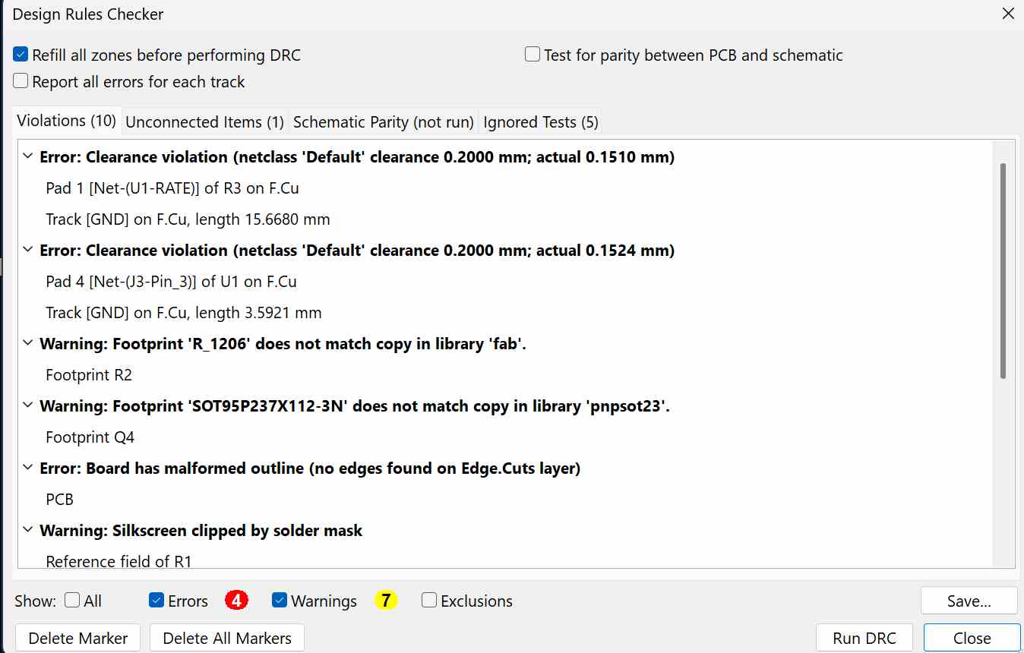Viewport: 1024px width, 653px height.
Task: Uncheck Refill all zones before performing DRC
Action: click(x=21, y=55)
